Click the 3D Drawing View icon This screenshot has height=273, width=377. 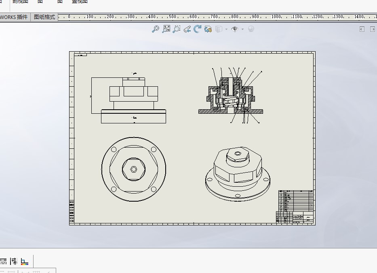[208, 29]
